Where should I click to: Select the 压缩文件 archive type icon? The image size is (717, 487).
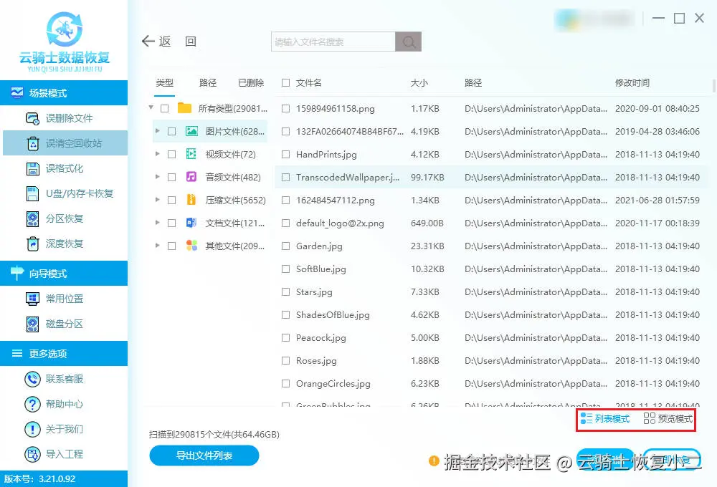(191, 200)
